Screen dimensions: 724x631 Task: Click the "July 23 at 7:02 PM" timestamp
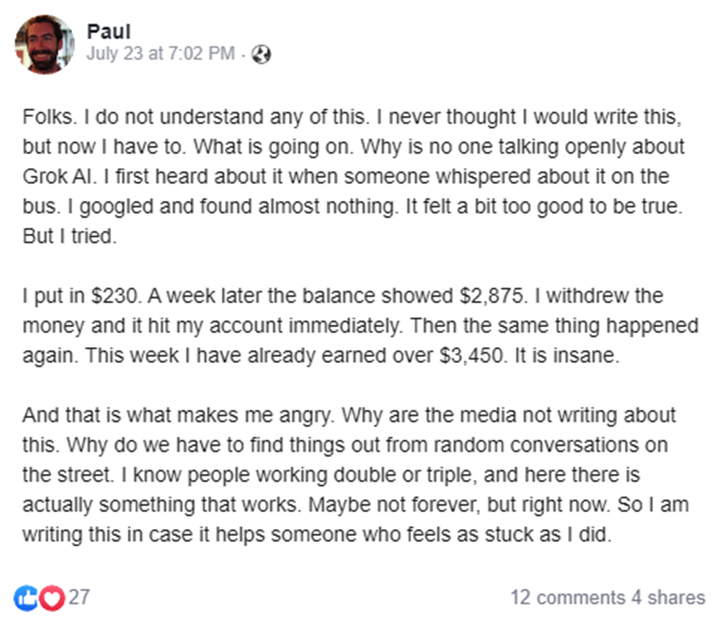160,54
